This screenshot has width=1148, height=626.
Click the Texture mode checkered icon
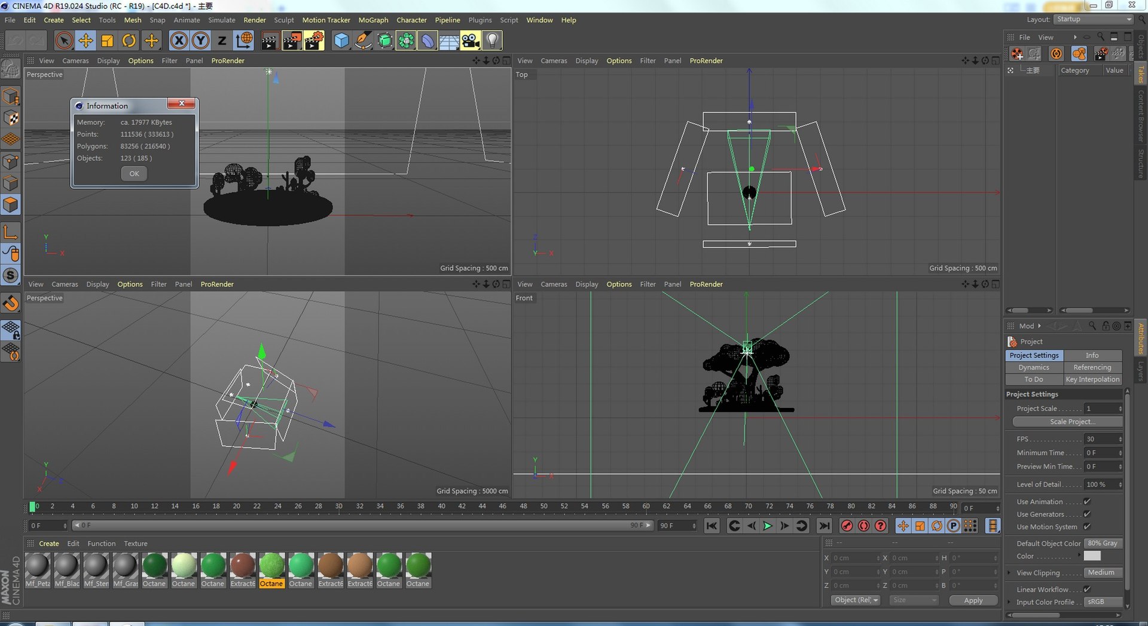pos(11,118)
